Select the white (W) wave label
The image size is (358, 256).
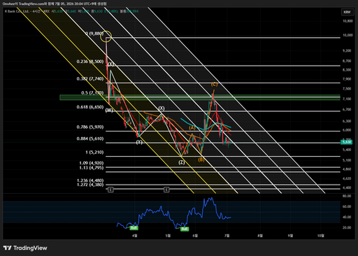pos(109,111)
